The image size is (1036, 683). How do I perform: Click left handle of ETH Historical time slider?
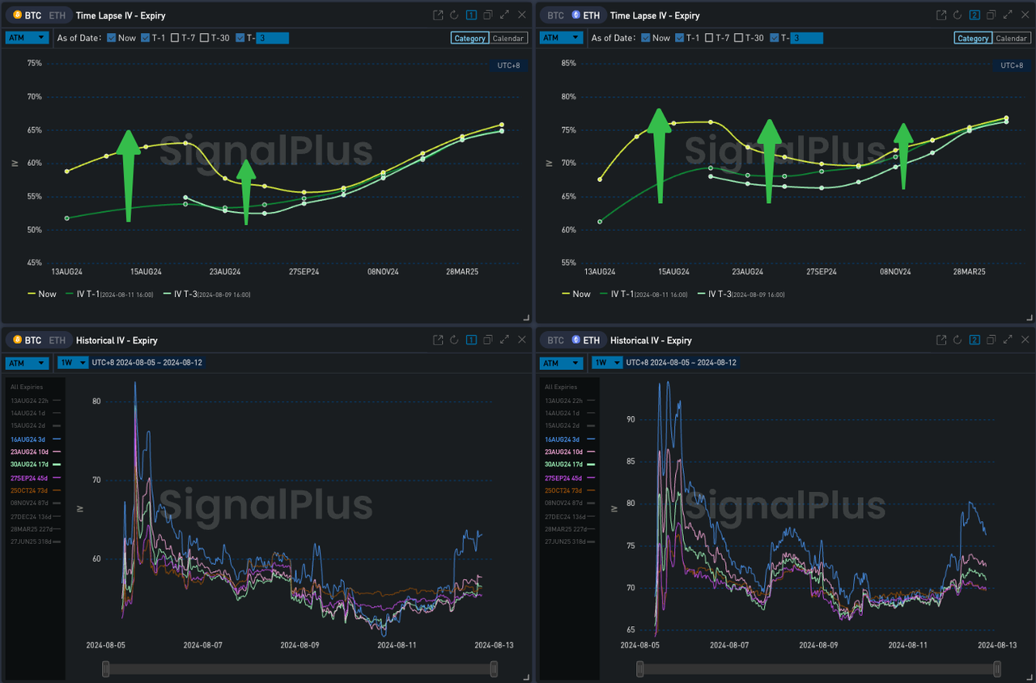(x=640, y=668)
